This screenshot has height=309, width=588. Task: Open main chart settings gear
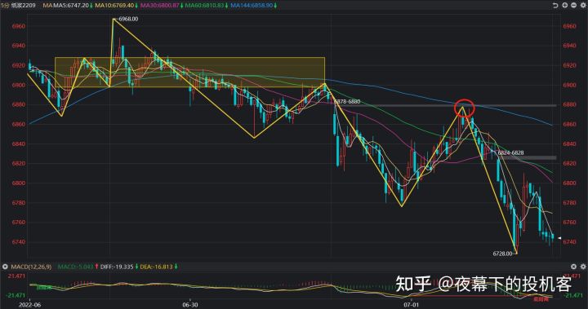click(582, 5)
